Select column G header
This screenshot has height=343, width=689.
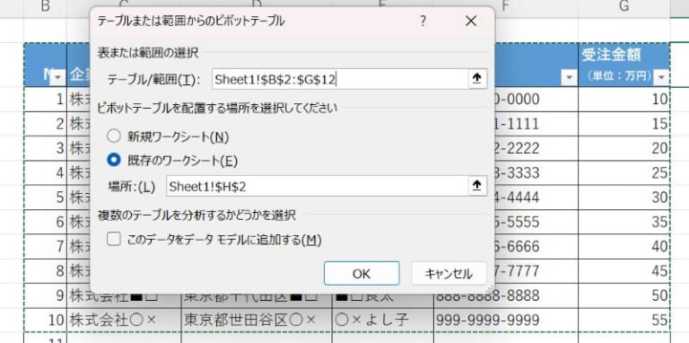(624, 6)
